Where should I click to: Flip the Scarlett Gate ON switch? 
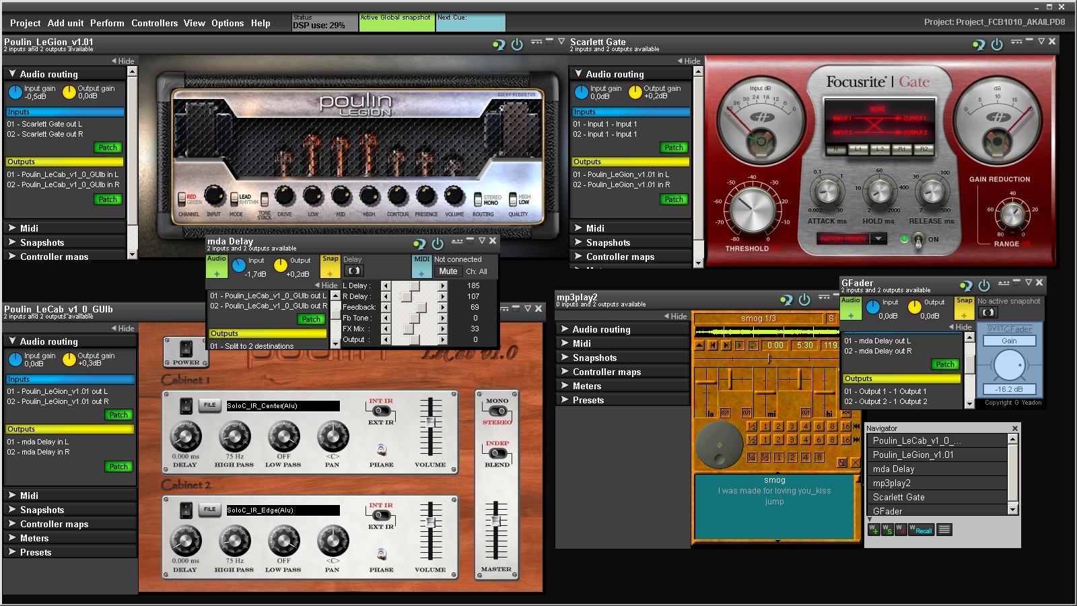coord(918,240)
